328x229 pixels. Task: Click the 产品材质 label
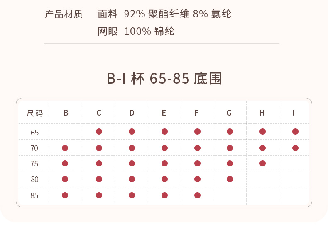click(64, 14)
